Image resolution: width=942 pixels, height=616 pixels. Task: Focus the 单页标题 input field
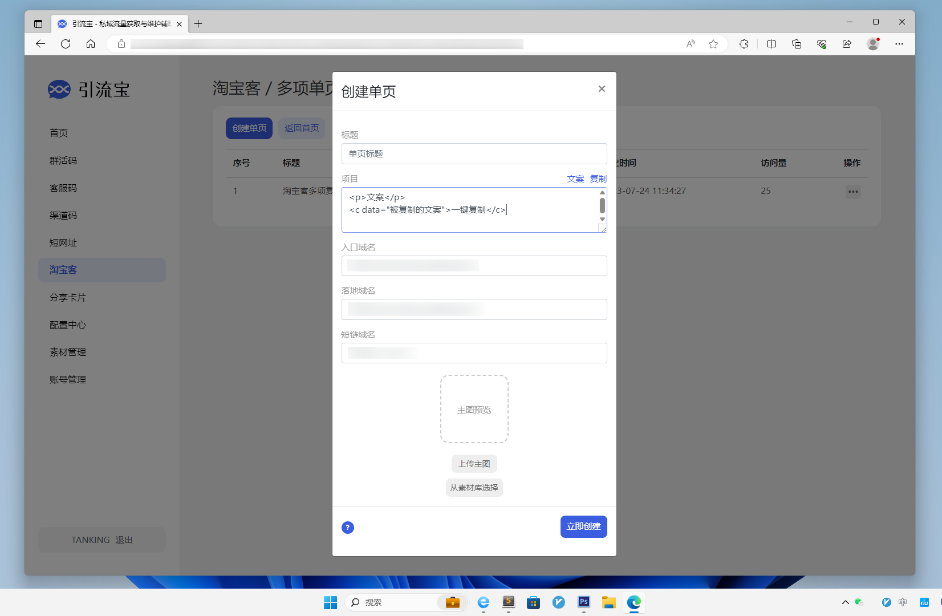click(474, 154)
